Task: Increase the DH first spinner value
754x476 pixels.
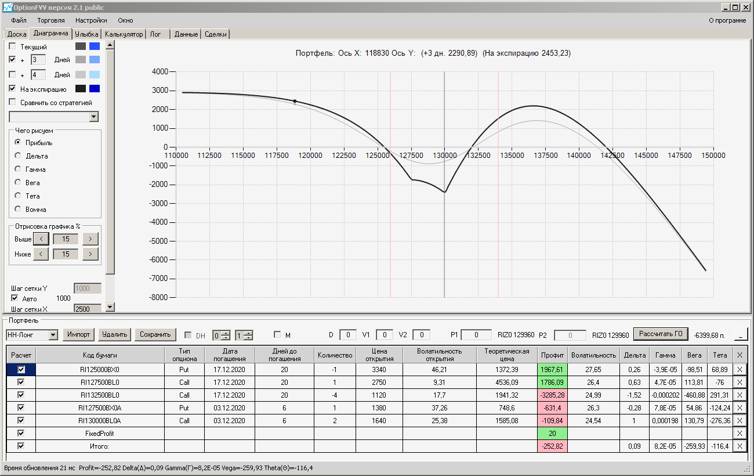Action: coord(226,332)
